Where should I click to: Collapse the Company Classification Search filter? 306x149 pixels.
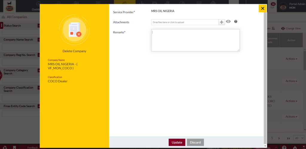point(39,88)
